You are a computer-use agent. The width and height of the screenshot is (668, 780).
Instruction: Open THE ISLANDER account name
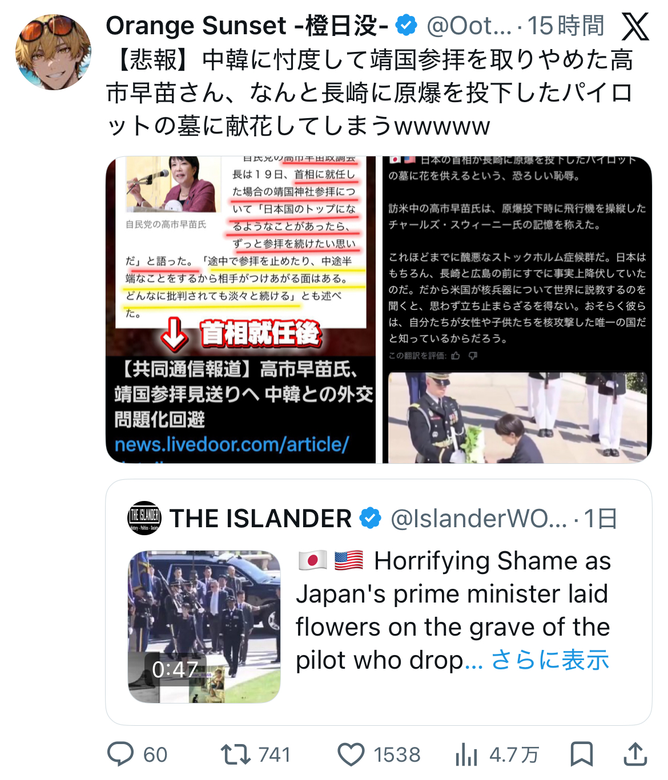tap(260, 519)
